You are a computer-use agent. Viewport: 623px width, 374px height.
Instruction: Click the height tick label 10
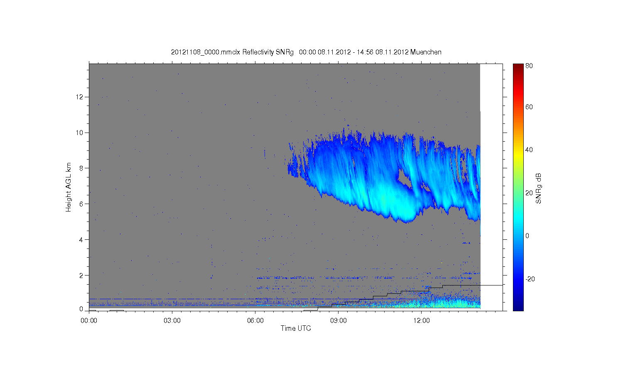click(80, 133)
